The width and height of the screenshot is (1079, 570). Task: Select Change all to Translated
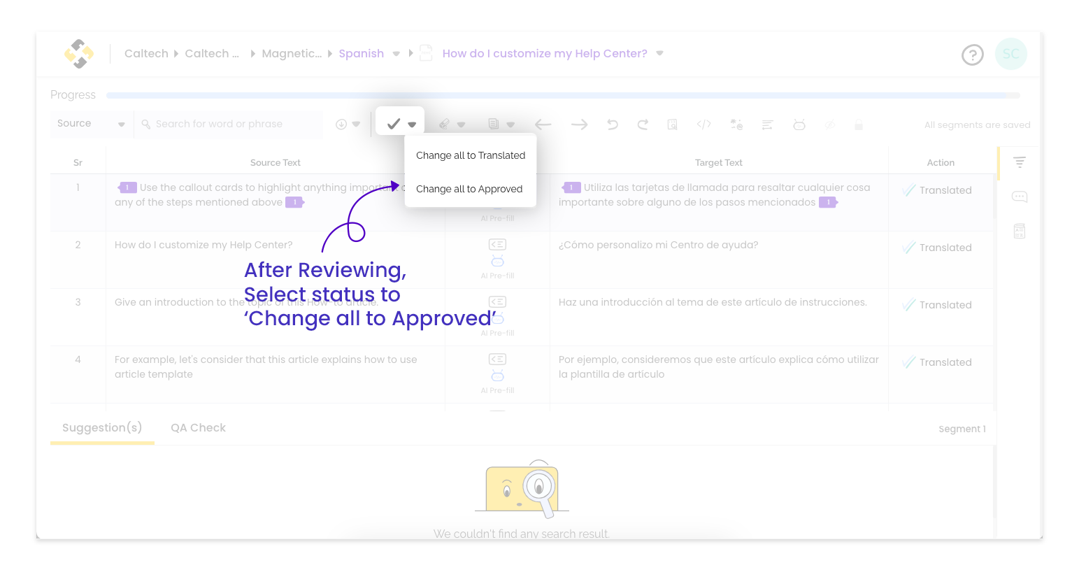pos(471,155)
